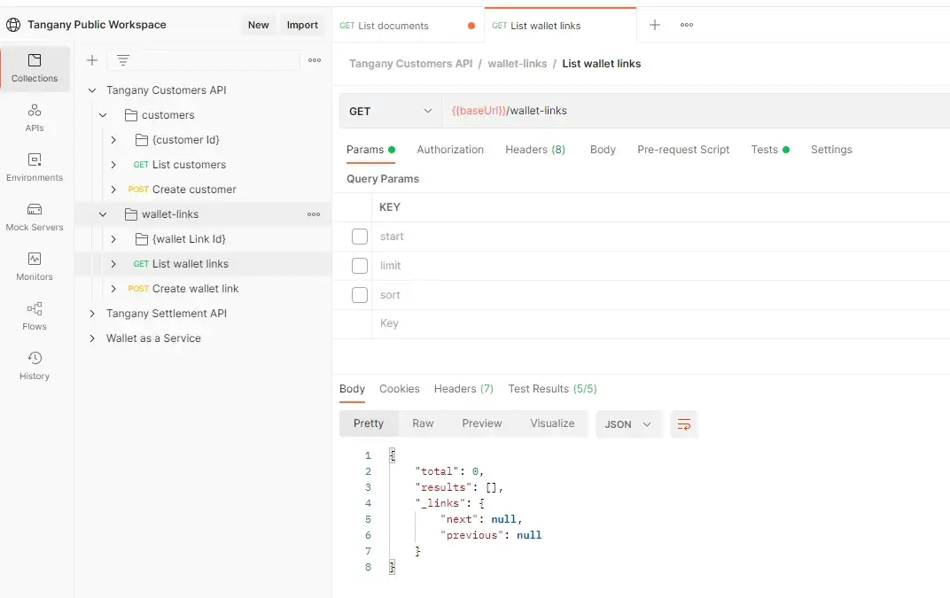Screen dimensions: 950x598
Task: Enable the start query parameter
Action: pos(360,237)
